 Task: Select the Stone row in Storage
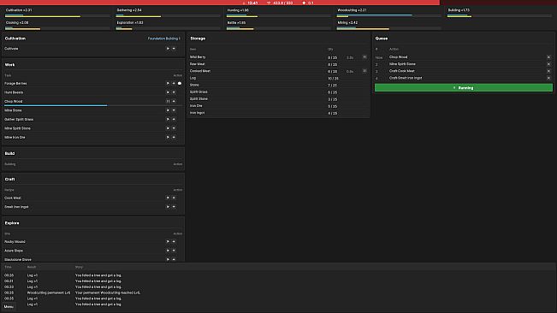(x=278, y=85)
